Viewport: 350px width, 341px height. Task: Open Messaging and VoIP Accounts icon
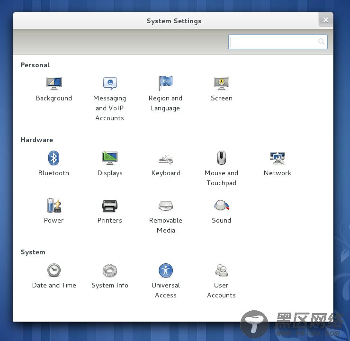[110, 83]
